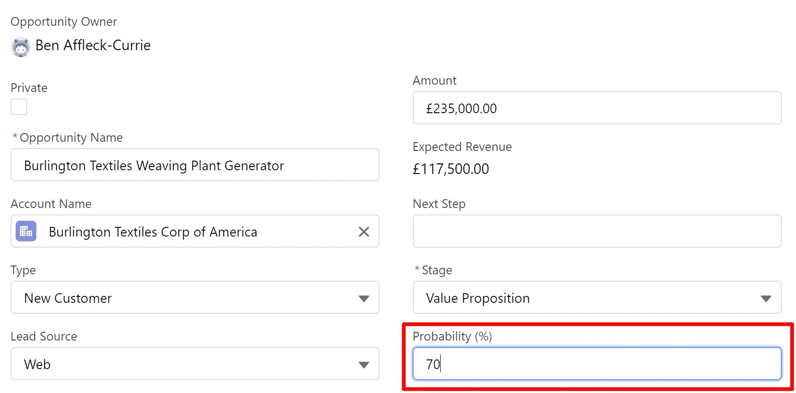Click the Burlington Textiles Corp of America text

(x=153, y=232)
